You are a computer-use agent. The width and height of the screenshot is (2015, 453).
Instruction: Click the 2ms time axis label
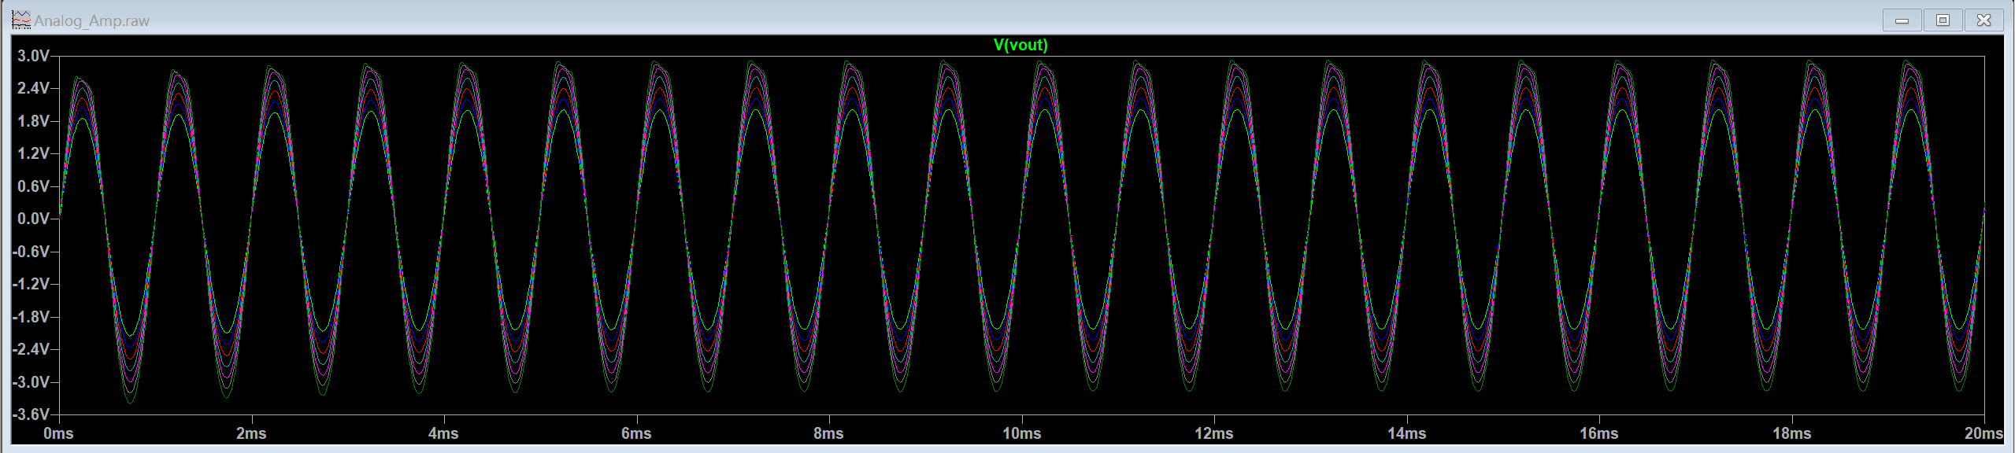(x=251, y=433)
